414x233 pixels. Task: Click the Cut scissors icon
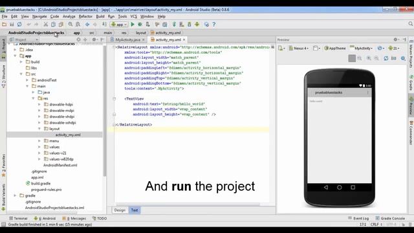coord(46,25)
